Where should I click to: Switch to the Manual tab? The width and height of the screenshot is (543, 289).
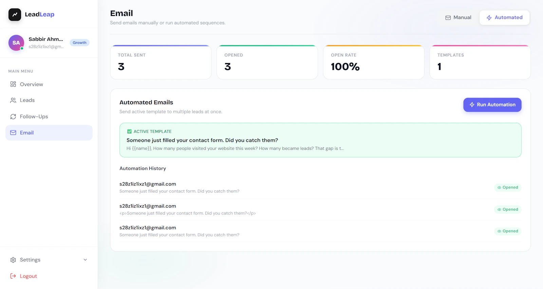coord(458,18)
